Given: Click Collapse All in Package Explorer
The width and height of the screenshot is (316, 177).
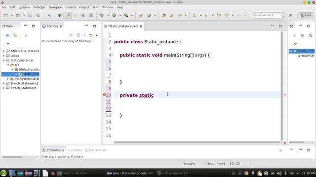Looking at the screenshot, I should click(x=7, y=35).
